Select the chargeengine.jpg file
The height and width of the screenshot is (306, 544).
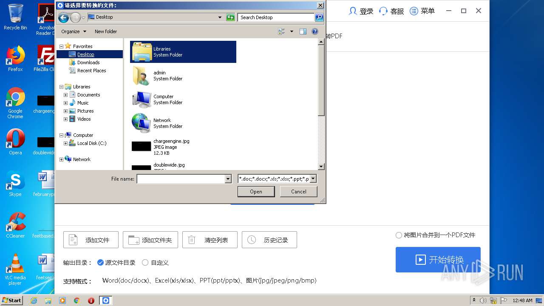pyautogui.click(x=183, y=147)
